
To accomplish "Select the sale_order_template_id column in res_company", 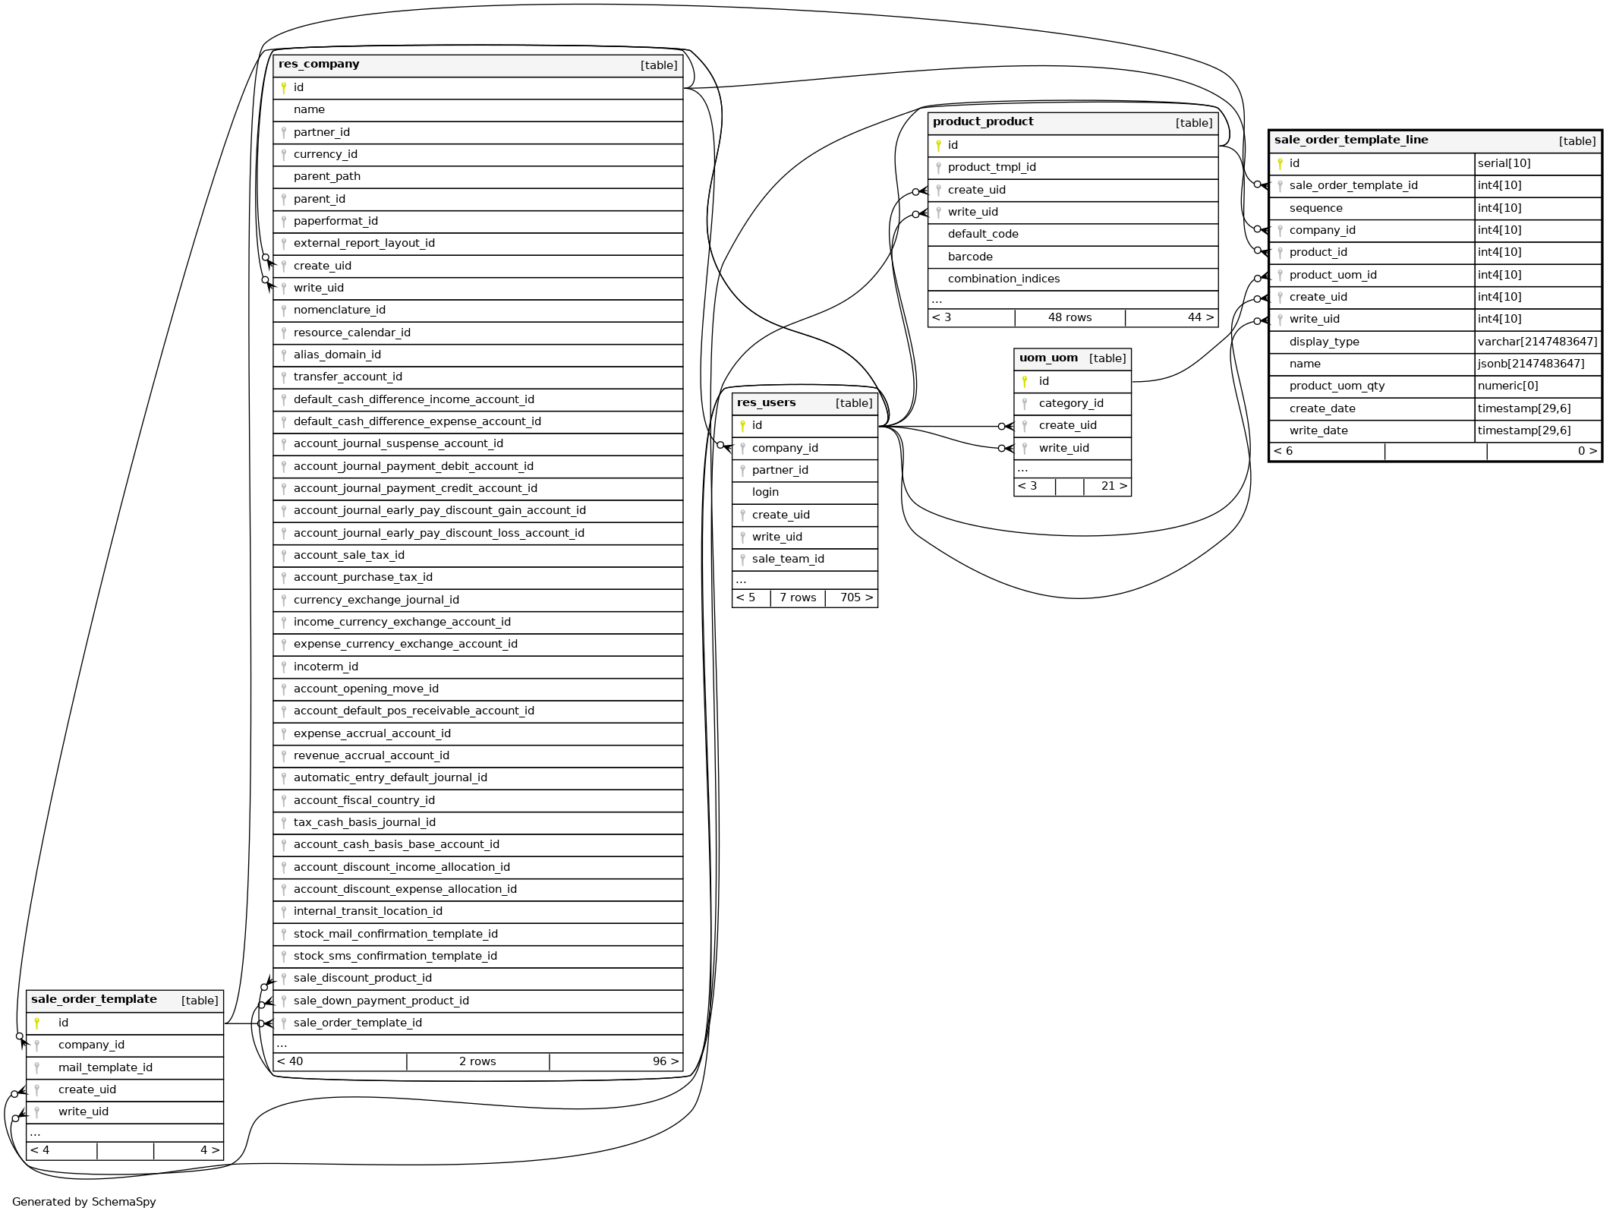I will (358, 1023).
